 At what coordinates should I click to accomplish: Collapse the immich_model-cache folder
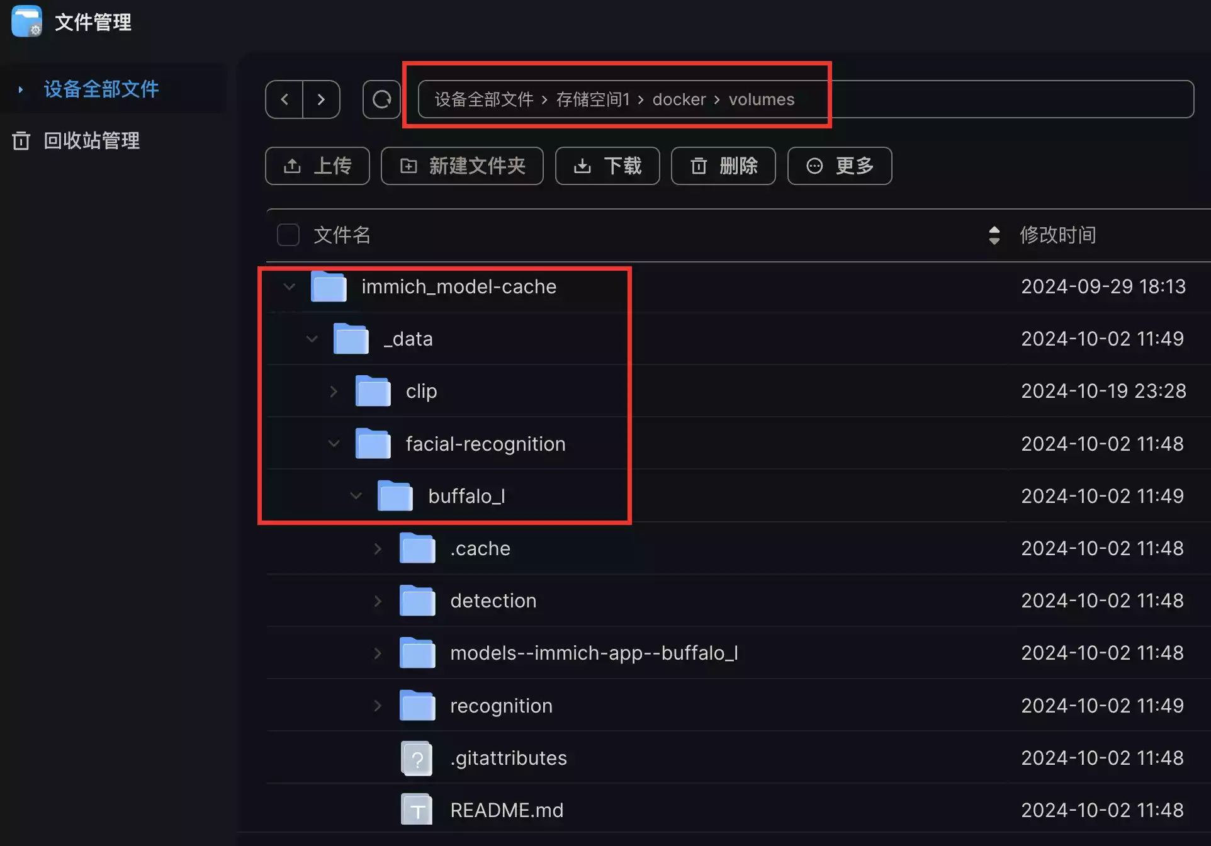tap(289, 287)
